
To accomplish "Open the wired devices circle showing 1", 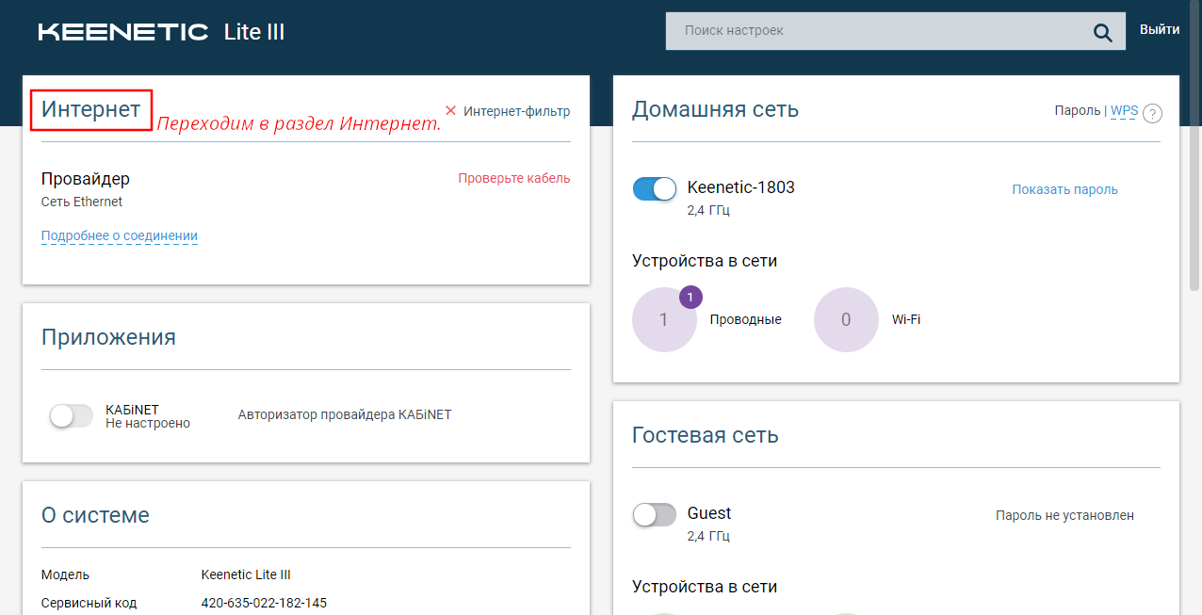I will coord(664,319).
